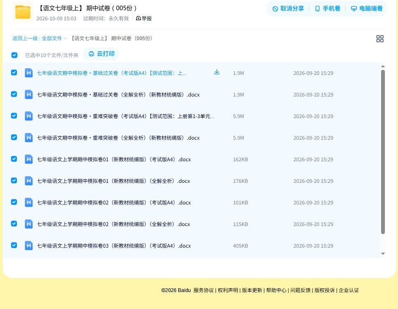Click 取消分享 to cancel sharing
Image resolution: width=398 pixels, height=309 pixels.
(288, 8)
